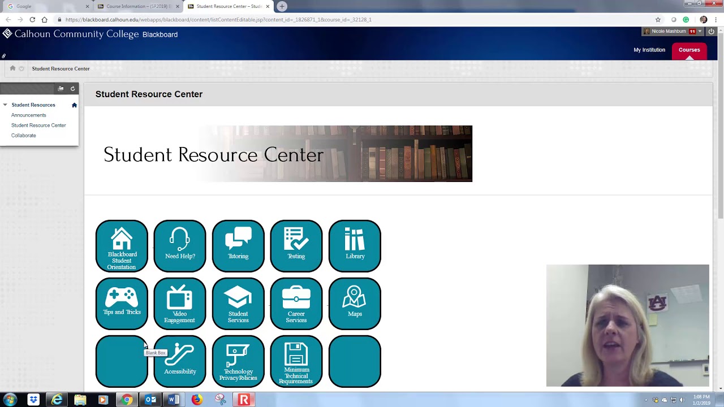Screen dimensions: 724x407
Task: Open the Nicole Mashburn user menu dropdown
Action: point(700,32)
